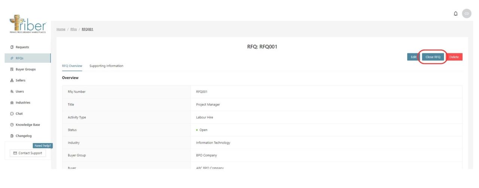Click the Rfq Number field label

click(x=77, y=92)
